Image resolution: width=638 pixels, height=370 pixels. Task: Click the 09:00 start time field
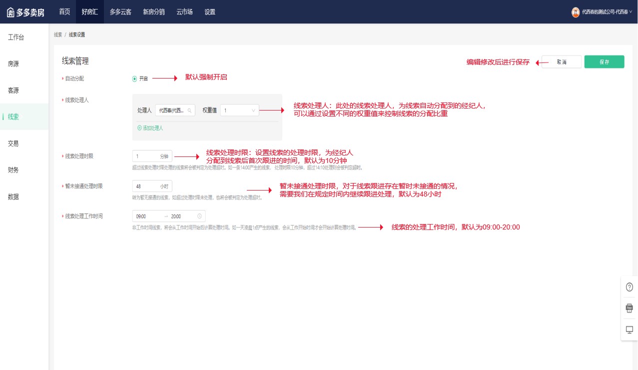point(141,216)
